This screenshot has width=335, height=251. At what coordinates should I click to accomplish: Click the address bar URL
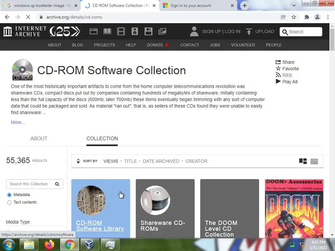point(74,17)
